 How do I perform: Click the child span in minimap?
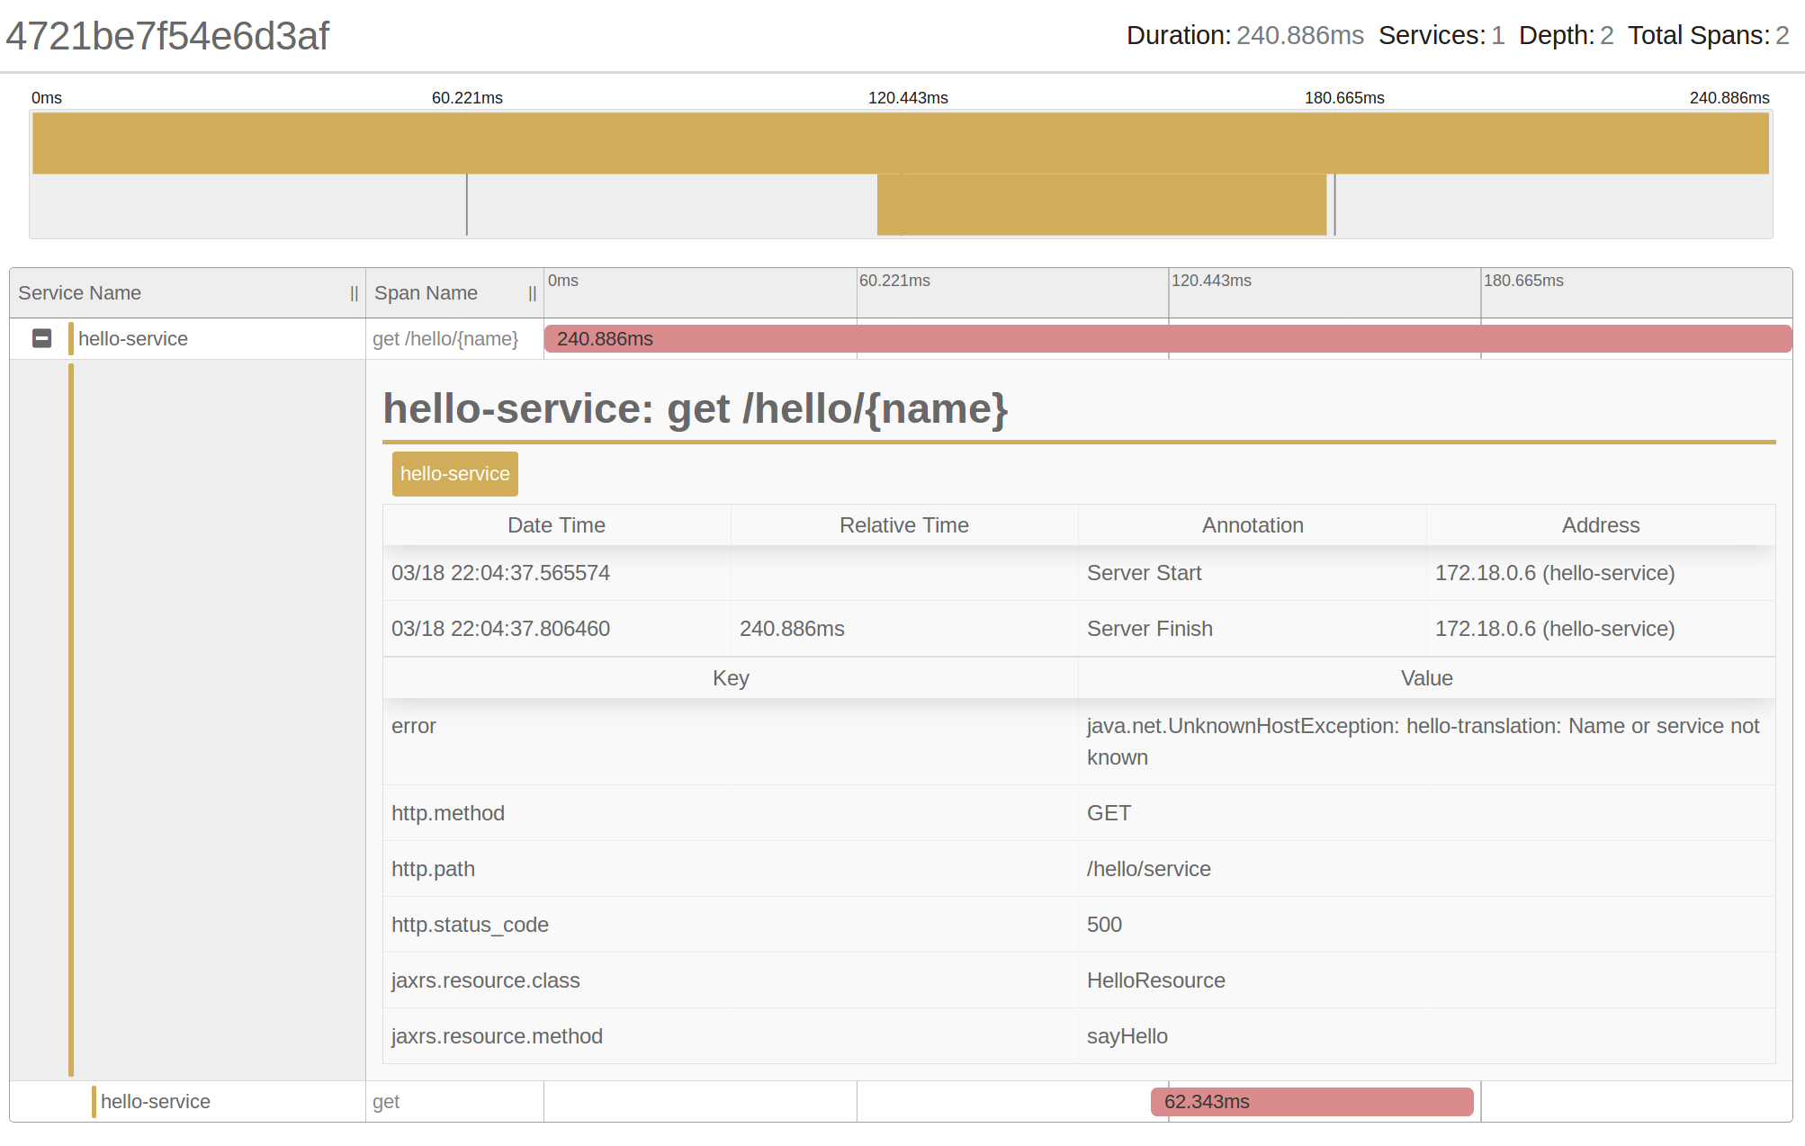(1100, 205)
